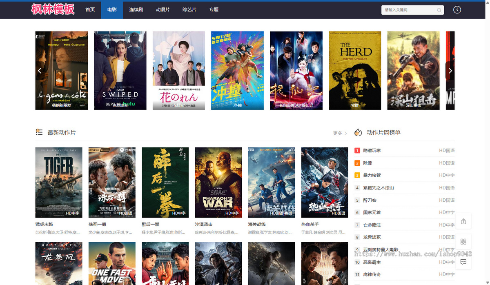490x285 pixels.
Task: Click the share icon on right sidebar
Action: 463,221
